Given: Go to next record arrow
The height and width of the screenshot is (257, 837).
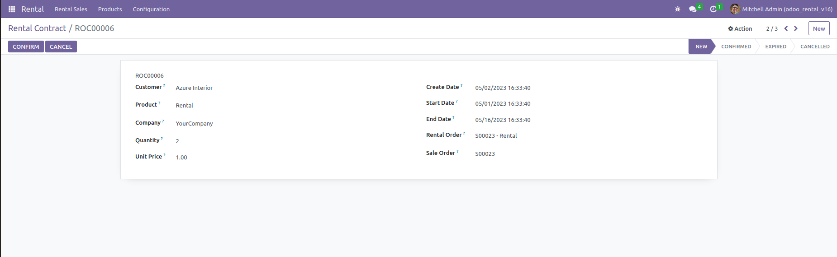Looking at the screenshot, I should tap(796, 28).
